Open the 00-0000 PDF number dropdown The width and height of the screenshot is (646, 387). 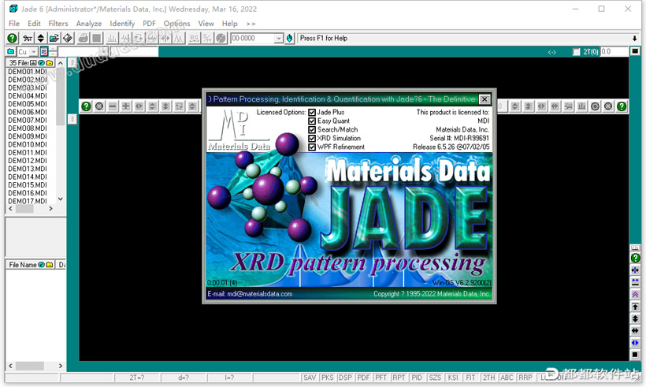279,39
